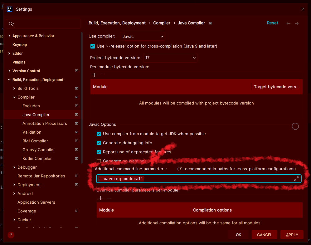311x245 pixels.
Task: Open Plugins settings page
Action: tap(19, 62)
